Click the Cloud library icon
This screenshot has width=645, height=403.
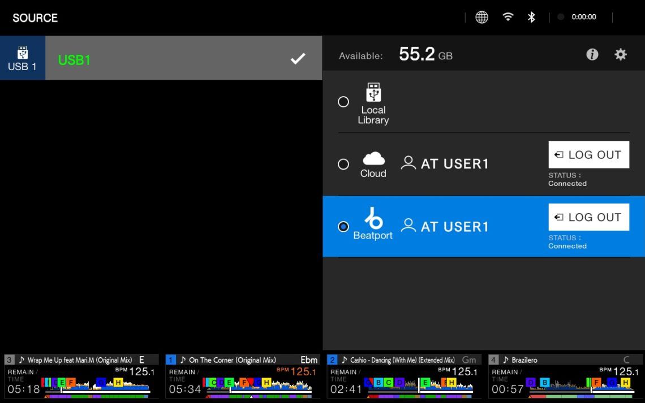(373, 159)
